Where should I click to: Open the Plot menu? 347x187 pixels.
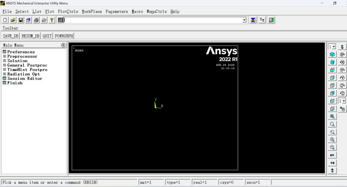pyautogui.click(x=49, y=12)
